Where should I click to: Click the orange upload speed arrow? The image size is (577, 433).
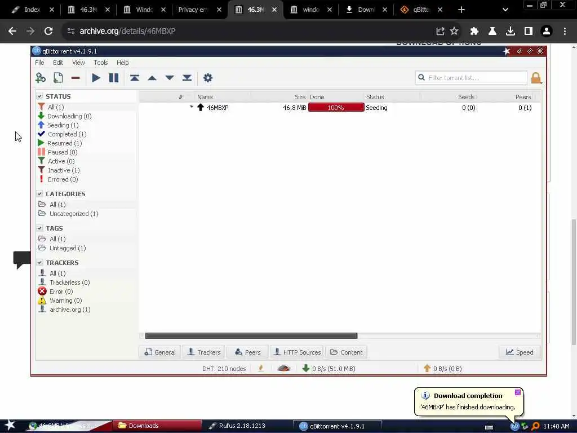pos(427,368)
